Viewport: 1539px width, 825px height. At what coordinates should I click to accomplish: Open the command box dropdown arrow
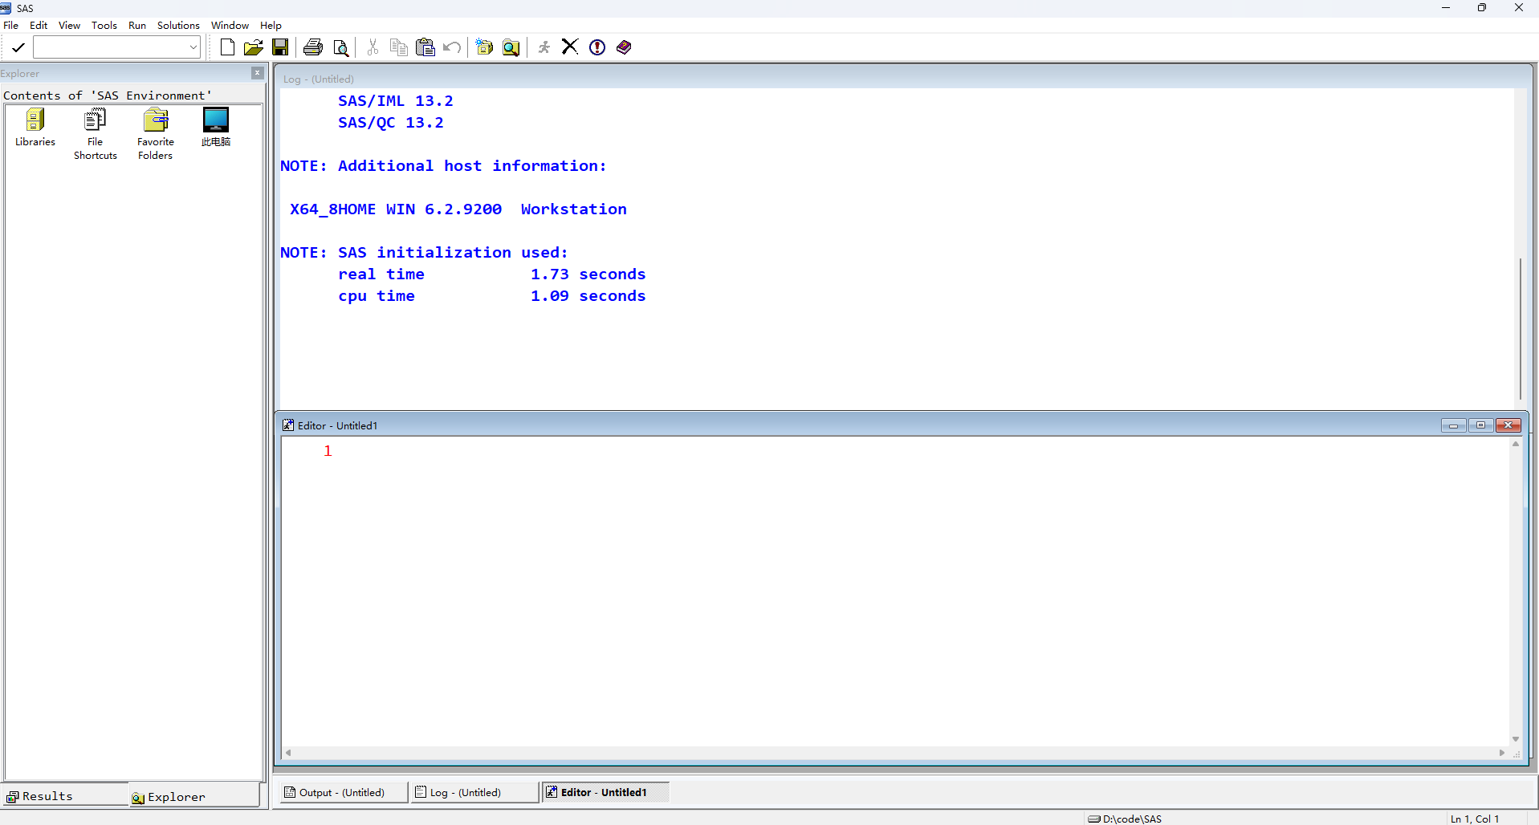(193, 47)
